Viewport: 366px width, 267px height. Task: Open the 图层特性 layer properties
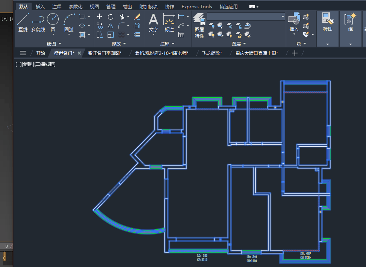tap(199, 26)
